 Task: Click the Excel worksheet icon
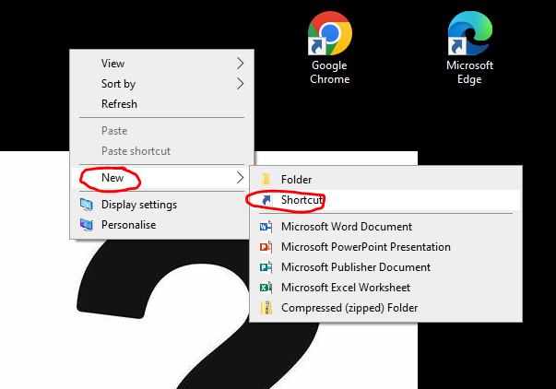tap(266, 288)
